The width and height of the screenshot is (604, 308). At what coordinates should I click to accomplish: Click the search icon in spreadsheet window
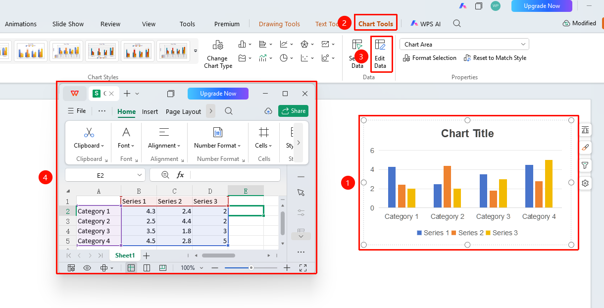point(229,111)
